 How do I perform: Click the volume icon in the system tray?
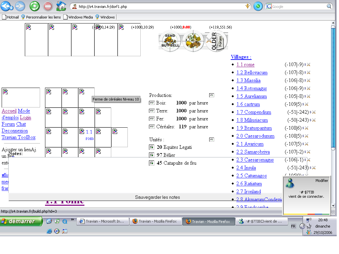coord(309,220)
